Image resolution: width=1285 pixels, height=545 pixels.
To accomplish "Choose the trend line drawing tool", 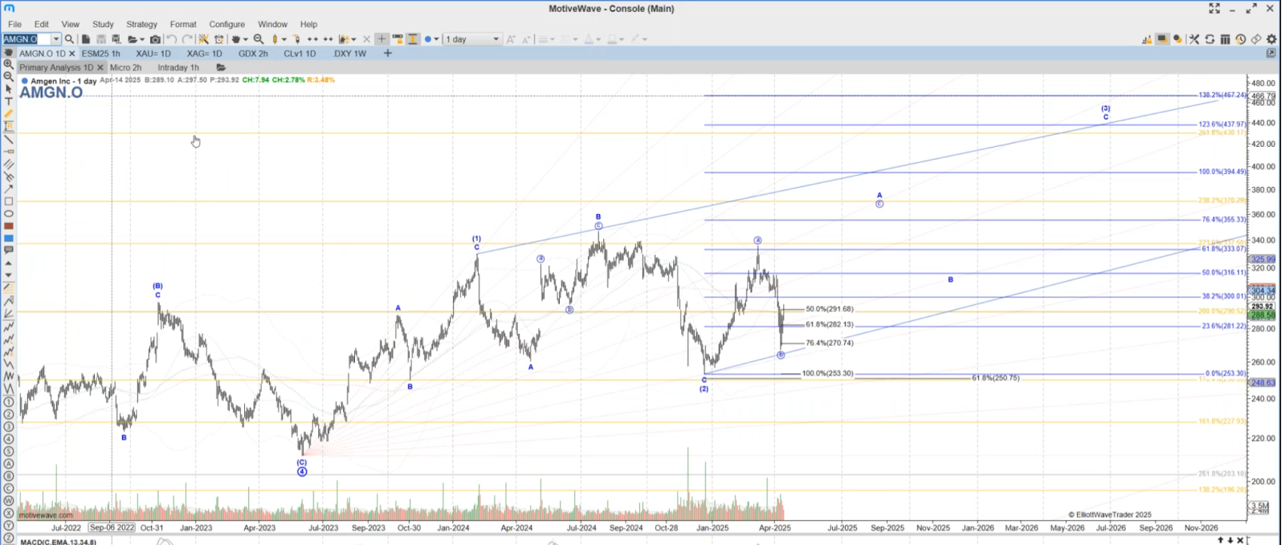I will coord(9,139).
